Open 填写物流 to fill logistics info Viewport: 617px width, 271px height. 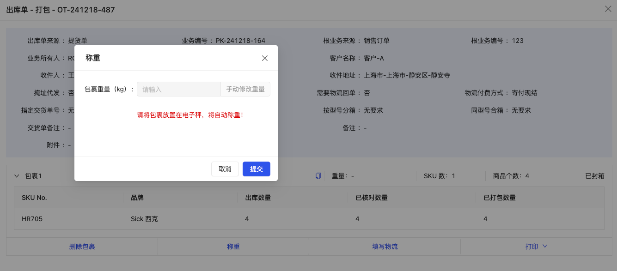coord(384,246)
